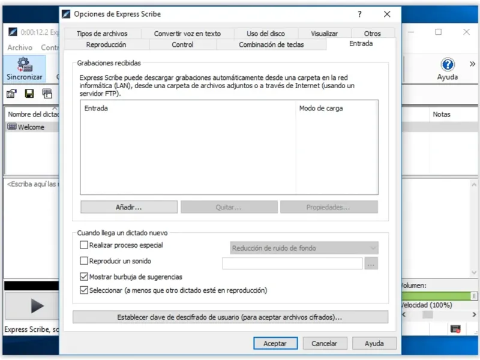Click notes scrollbar up arrow
This screenshot has width=480, height=360.
(474, 185)
